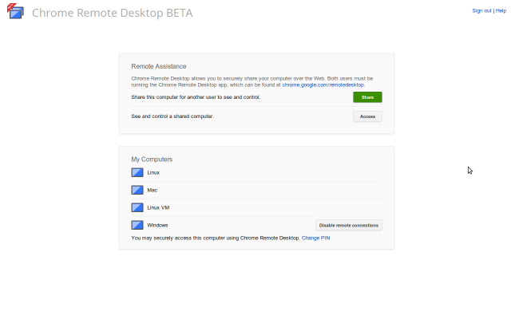Viewport: 511px width, 319px height.
Task: Click the Remote Assistance section heading
Action: [x=159, y=66]
